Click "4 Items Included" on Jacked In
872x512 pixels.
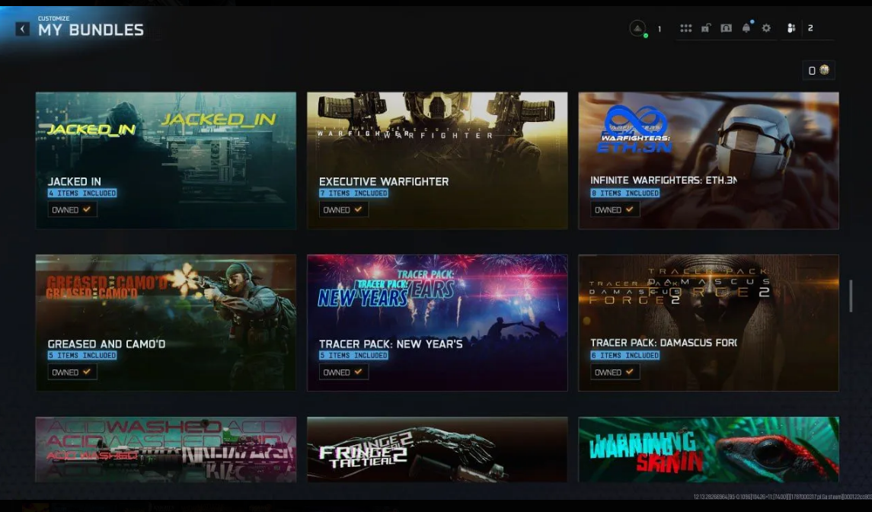pos(82,193)
